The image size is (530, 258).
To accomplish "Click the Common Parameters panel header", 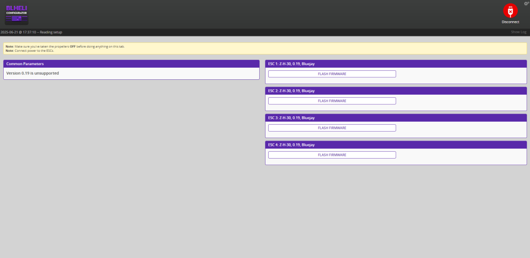I will pyautogui.click(x=25, y=64).
